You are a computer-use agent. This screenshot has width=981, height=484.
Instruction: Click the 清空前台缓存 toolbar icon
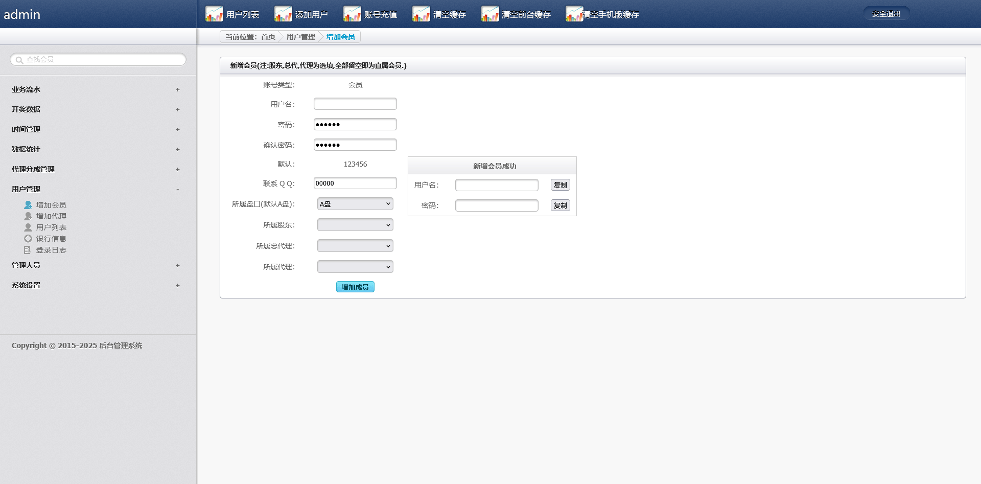coord(490,14)
